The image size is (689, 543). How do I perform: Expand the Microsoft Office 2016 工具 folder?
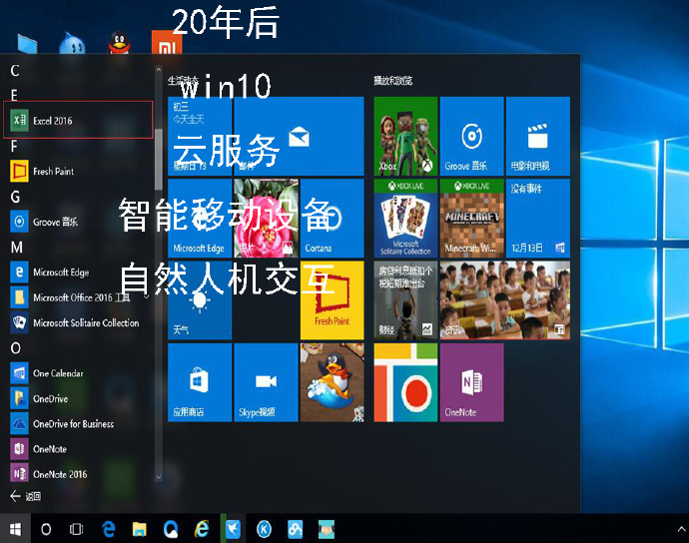coord(80,297)
